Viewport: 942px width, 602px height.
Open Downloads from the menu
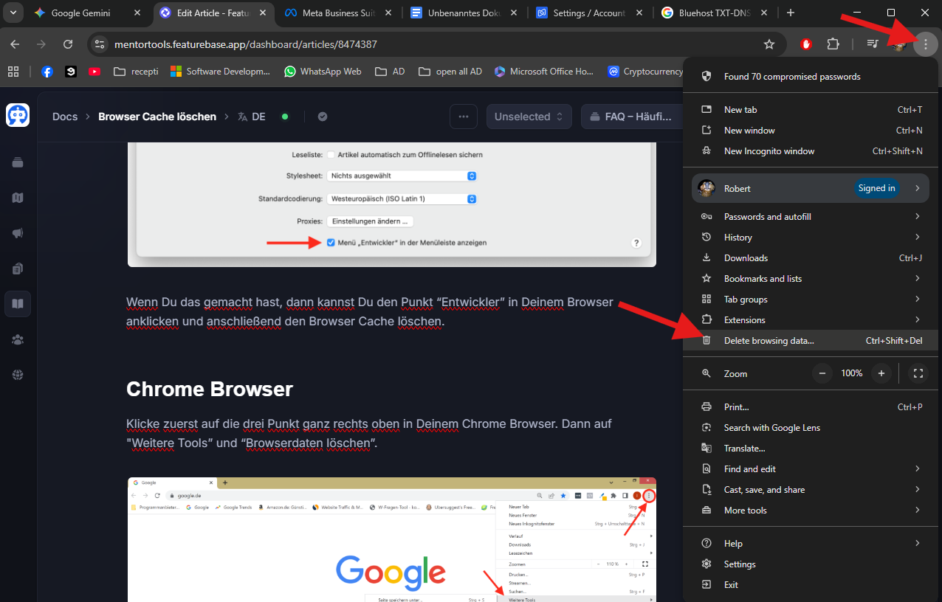click(x=811, y=257)
